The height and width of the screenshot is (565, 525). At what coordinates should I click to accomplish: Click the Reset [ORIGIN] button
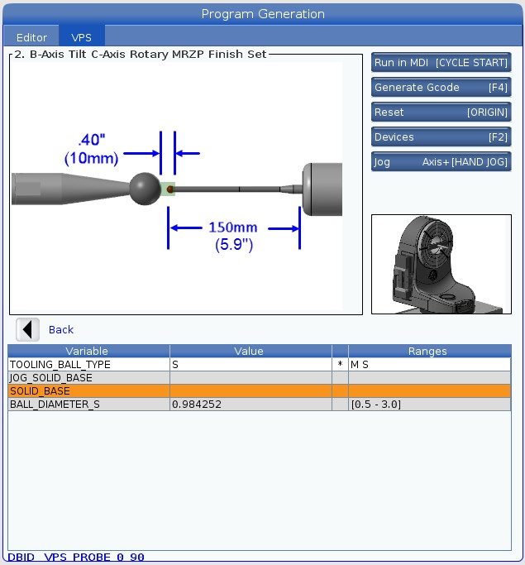tap(441, 113)
